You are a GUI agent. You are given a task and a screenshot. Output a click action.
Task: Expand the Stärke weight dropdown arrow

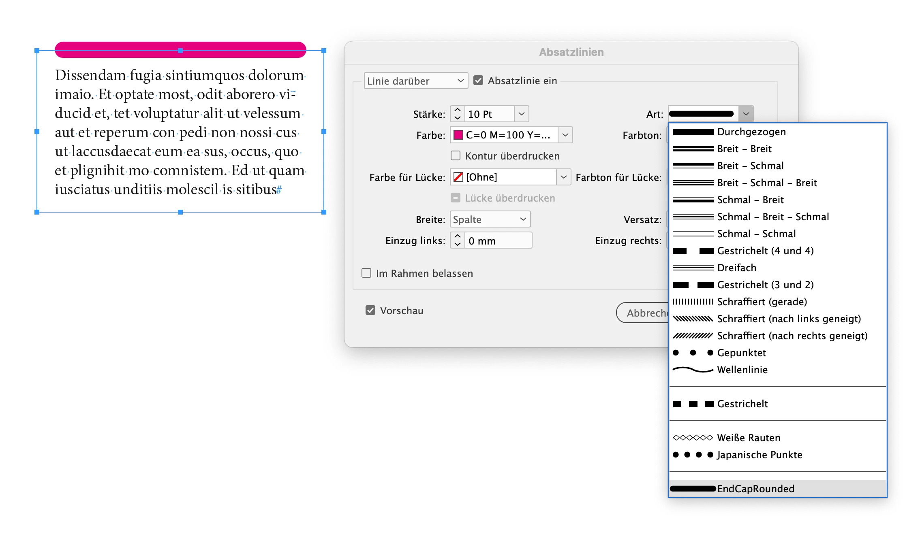[x=522, y=114]
